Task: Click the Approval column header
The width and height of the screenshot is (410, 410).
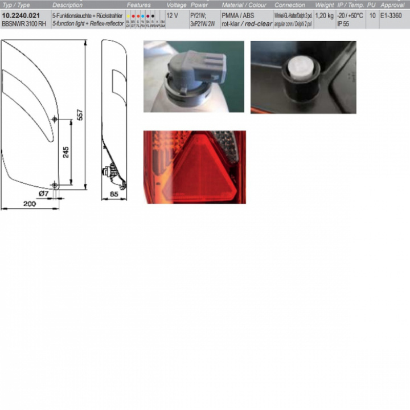Action: pos(392,5)
